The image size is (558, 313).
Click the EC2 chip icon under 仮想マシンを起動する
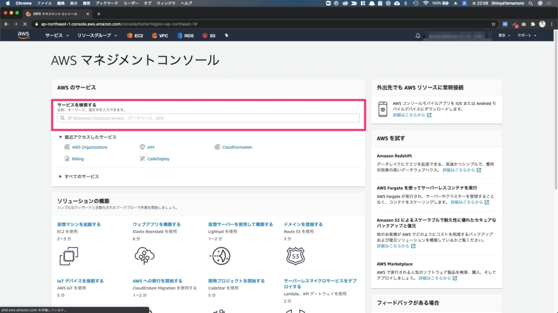point(69,255)
